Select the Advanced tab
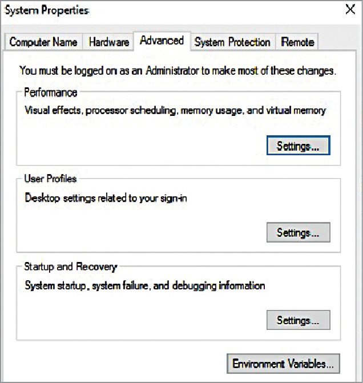Viewport: 363px width, 383px height. coord(162,41)
